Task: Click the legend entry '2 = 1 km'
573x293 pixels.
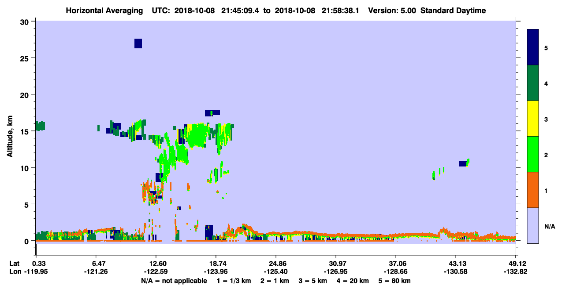Action: (x=275, y=281)
